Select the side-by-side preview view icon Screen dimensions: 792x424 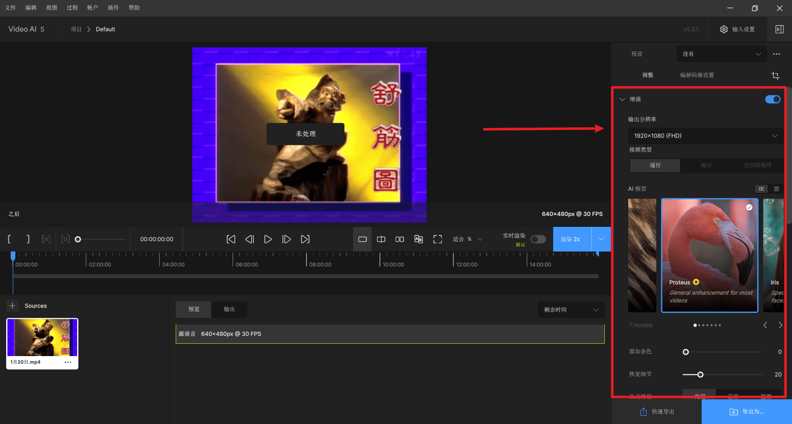point(399,239)
